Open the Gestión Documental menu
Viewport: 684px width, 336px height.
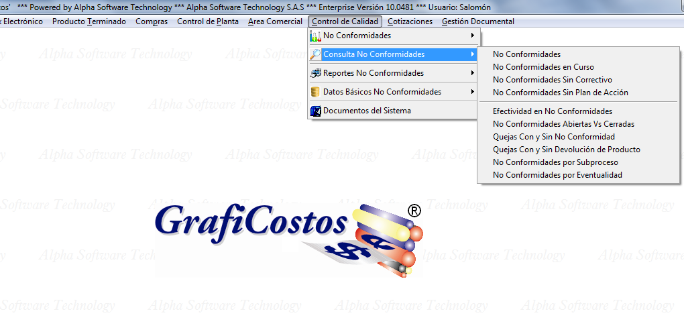point(477,21)
